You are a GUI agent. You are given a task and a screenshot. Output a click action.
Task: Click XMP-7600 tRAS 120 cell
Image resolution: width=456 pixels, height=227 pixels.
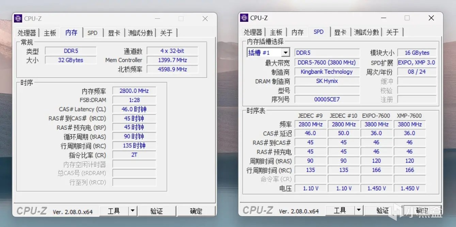pyautogui.click(x=410, y=161)
